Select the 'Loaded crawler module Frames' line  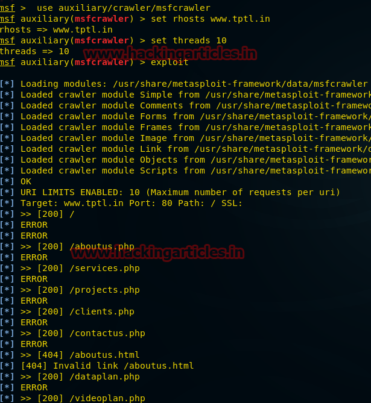pyautogui.click(x=193, y=127)
